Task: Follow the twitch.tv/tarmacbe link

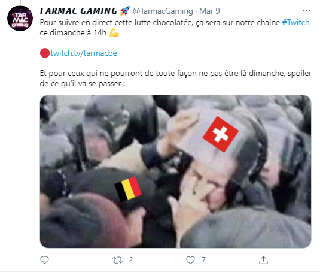Action: 84,53
